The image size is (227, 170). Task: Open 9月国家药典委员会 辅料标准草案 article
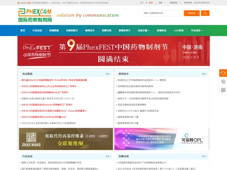click(x=142, y=163)
